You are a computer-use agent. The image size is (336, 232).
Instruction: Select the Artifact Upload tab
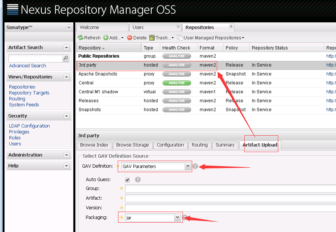[x=260, y=145]
